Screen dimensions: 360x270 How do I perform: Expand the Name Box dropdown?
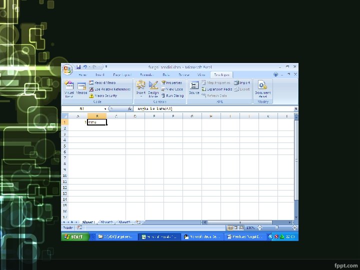tap(105, 109)
